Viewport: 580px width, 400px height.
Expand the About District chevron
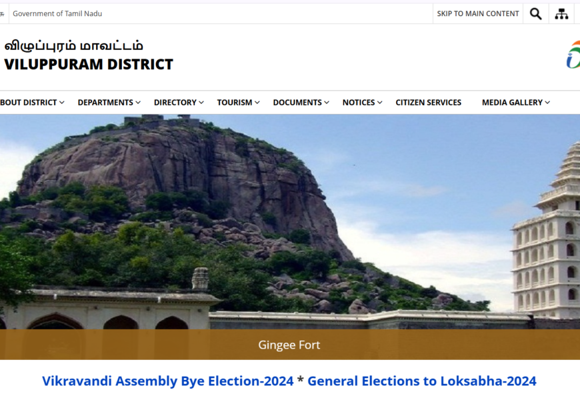62,103
